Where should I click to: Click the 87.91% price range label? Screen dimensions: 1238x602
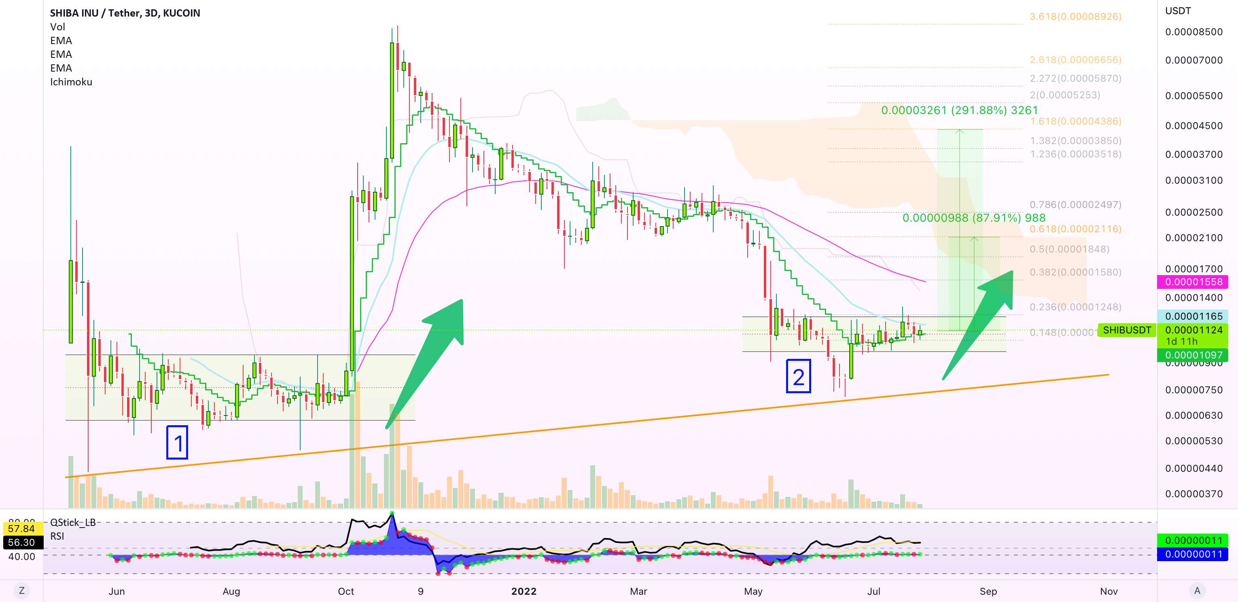click(x=974, y=218)
